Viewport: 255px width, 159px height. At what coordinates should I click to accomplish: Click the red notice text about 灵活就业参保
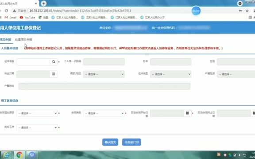pos(124,48)
